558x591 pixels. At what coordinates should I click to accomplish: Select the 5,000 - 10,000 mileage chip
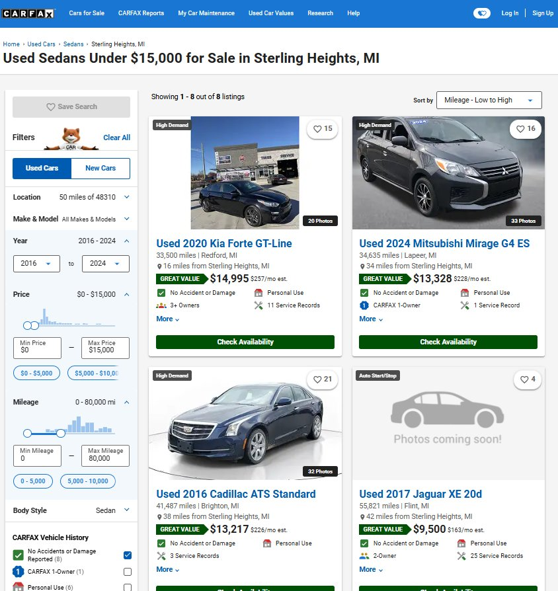click(88, 481)
